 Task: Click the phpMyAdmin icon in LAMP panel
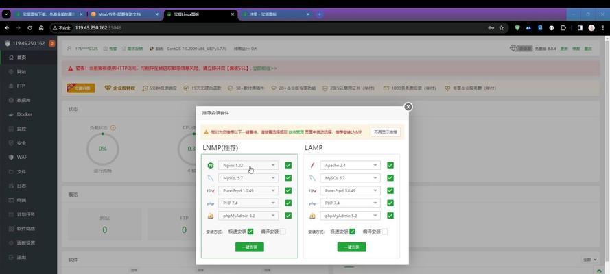(312, 216)
